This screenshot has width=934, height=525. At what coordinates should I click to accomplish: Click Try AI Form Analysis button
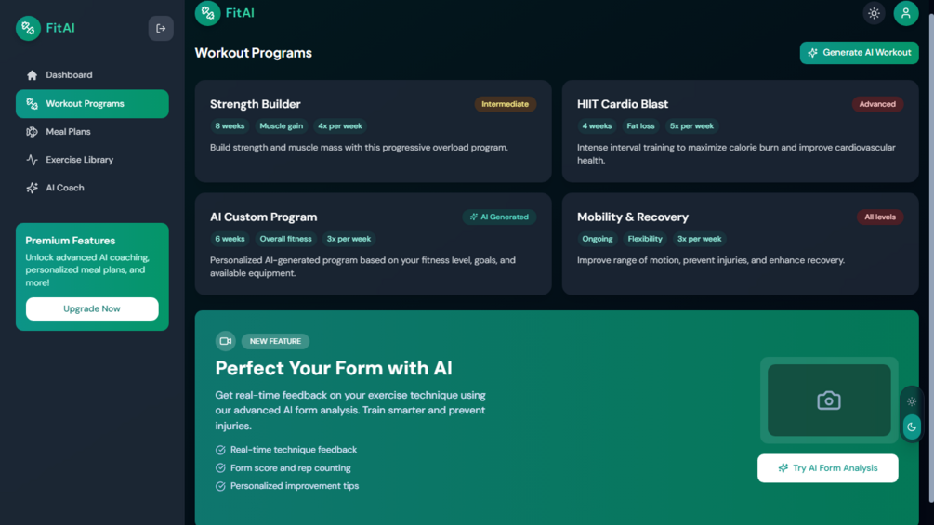pyautogui.click(x=827, y=468)
